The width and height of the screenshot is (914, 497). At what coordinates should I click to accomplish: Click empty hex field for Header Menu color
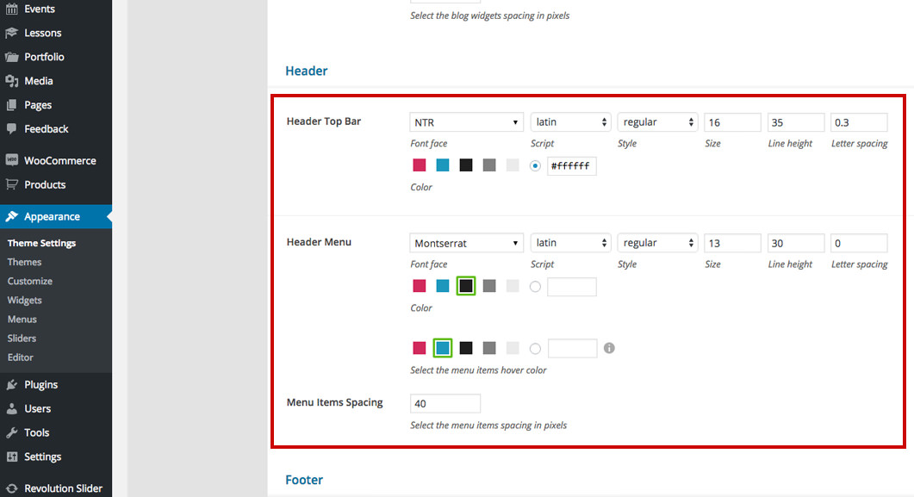572,287
